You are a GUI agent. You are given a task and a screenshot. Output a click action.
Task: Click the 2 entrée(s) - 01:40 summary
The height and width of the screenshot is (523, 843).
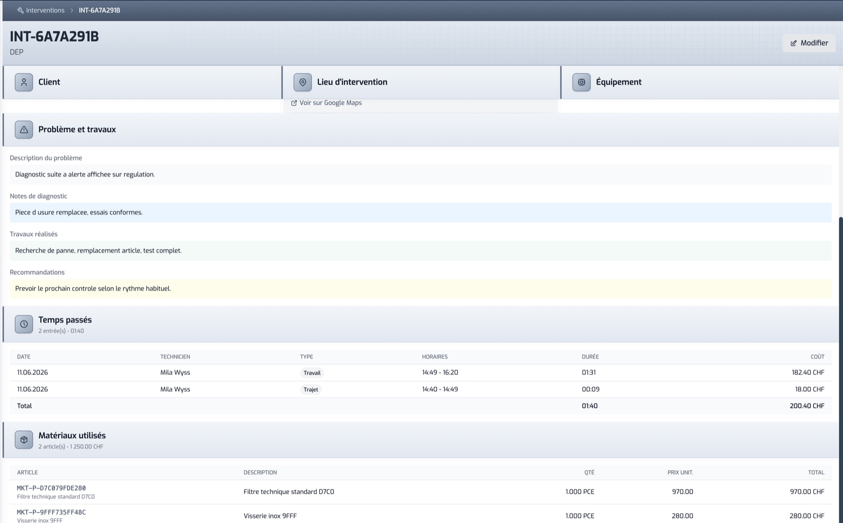click(x=61, y=331)
